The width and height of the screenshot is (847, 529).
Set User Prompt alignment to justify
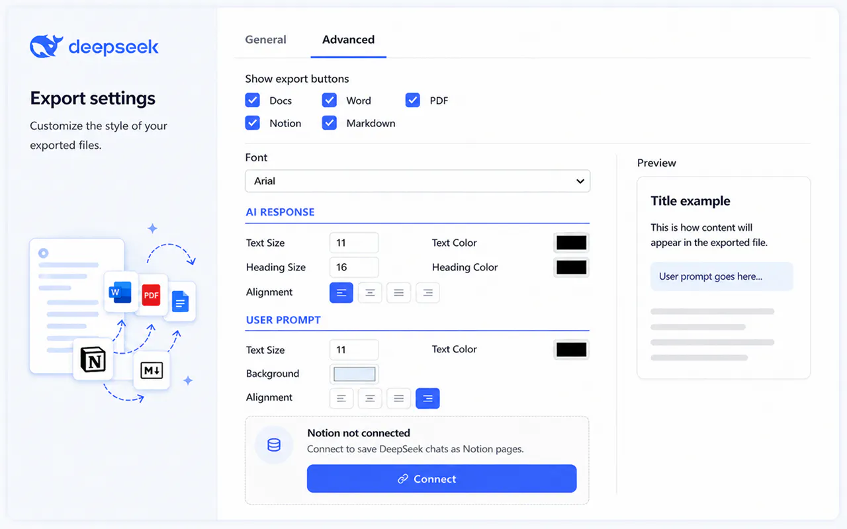[399, 398]
